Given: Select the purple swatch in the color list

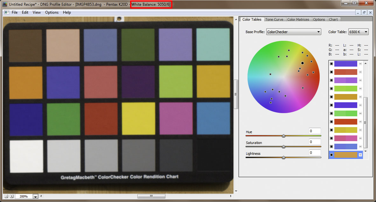Looking at the screenshot, I should 345,80.
